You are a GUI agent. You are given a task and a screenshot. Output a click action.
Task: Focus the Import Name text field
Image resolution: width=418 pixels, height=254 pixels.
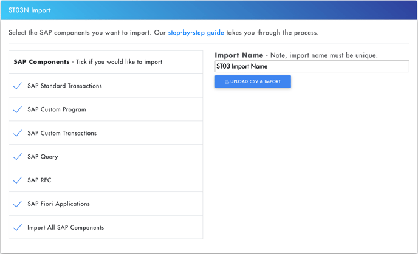pyautogui.click(x=312, y=66)
